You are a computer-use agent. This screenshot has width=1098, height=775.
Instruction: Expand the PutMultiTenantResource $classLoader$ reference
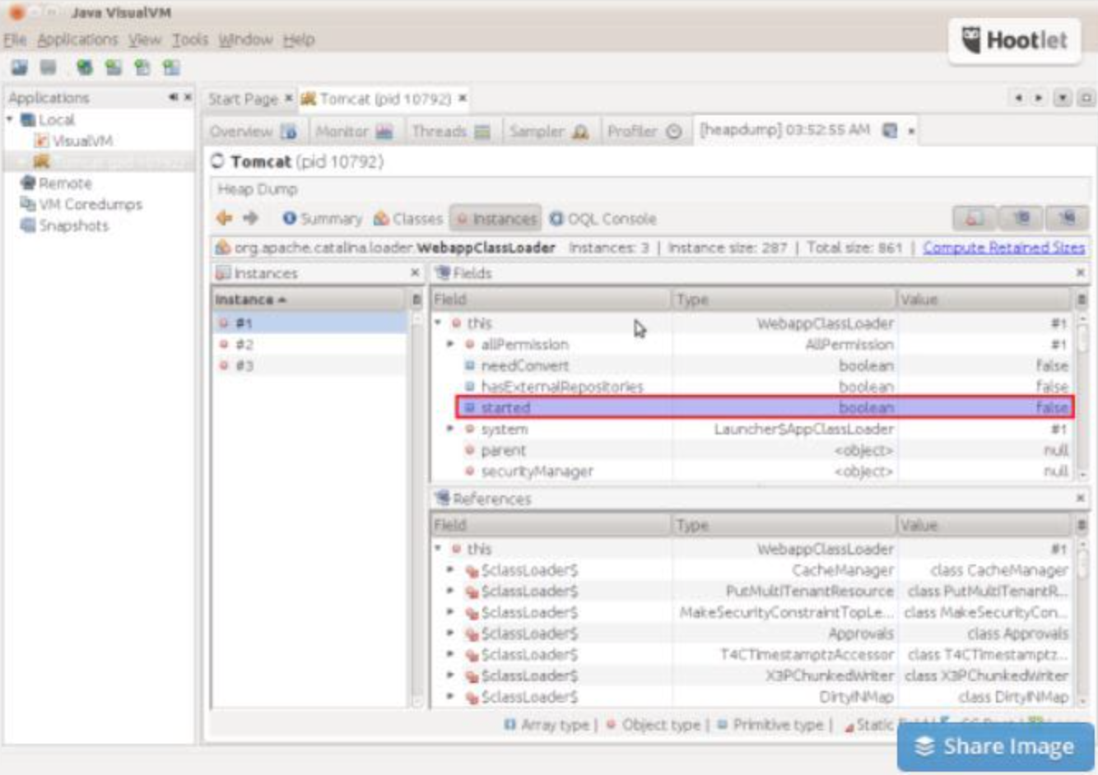point(450,591)
